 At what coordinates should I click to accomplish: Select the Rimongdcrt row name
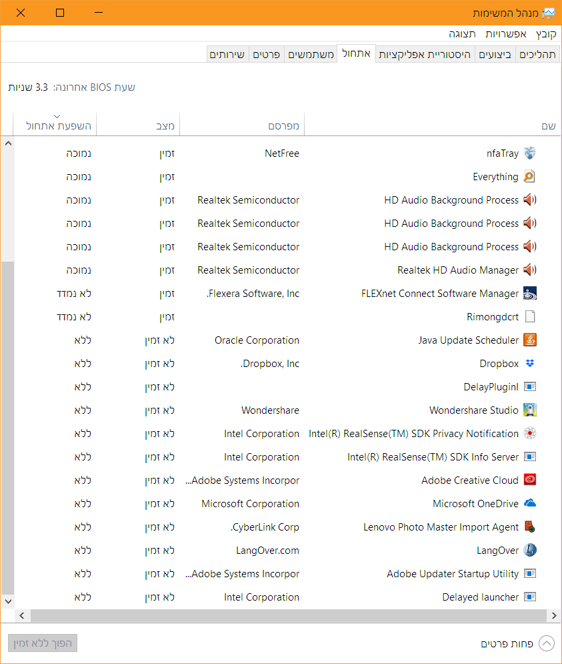(x=492, y=316)
